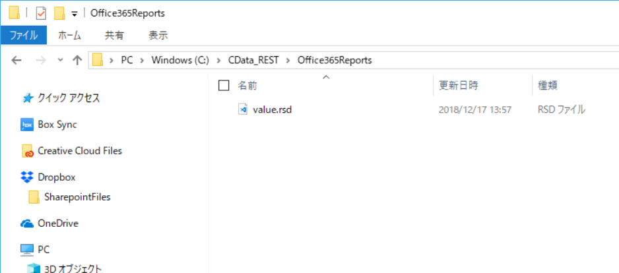Open クイック アクセス in navigation pane

69,98
